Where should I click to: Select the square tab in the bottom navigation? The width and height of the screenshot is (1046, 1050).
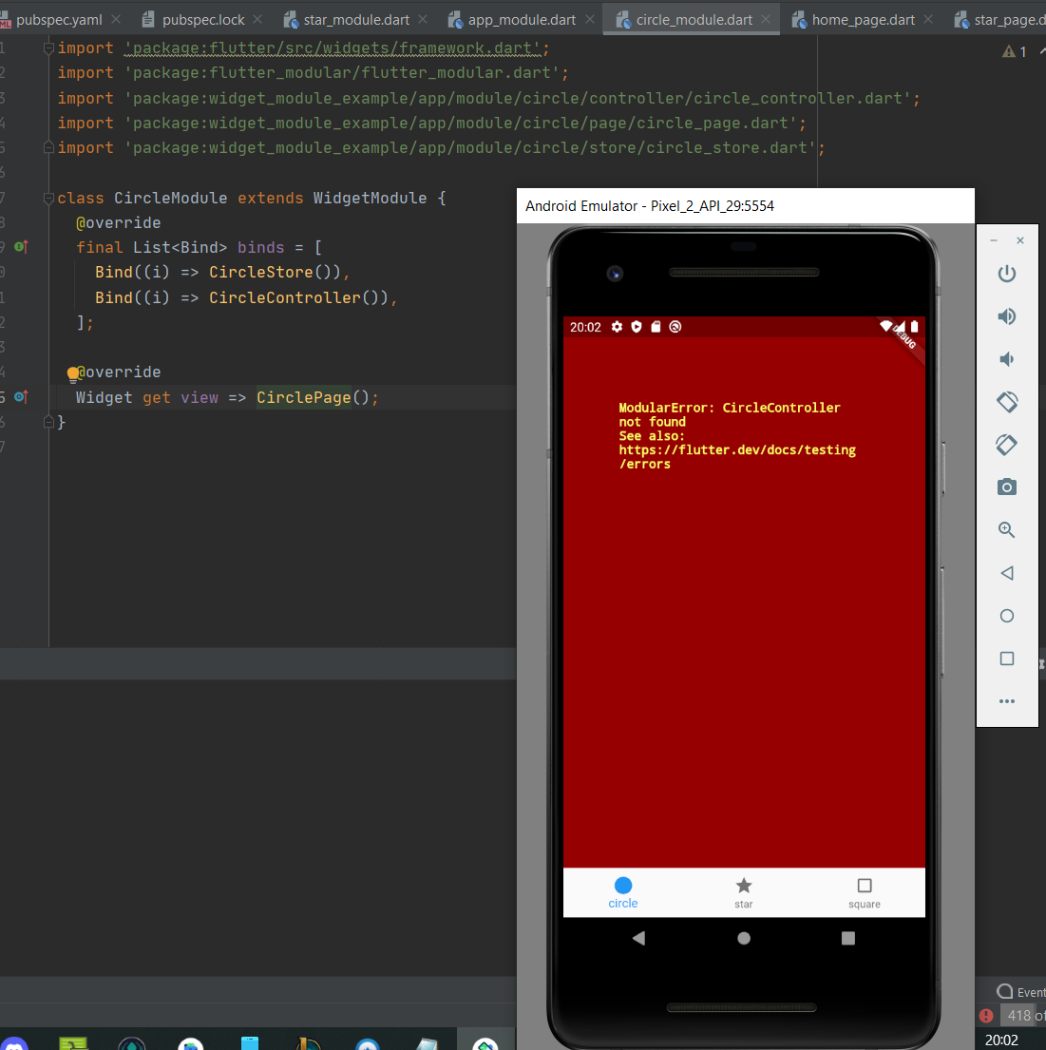[864, 893]
